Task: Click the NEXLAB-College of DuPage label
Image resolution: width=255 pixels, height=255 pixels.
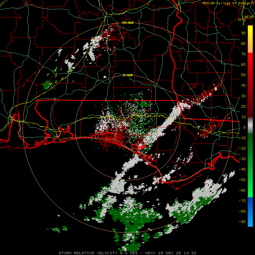Action: coord(226,3)
